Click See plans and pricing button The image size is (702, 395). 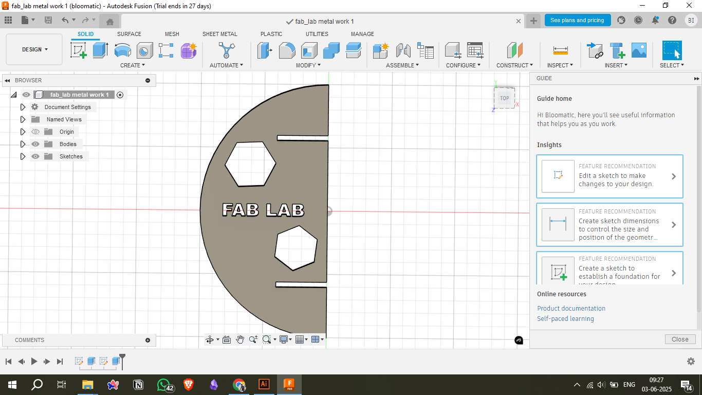coord(577,20)
